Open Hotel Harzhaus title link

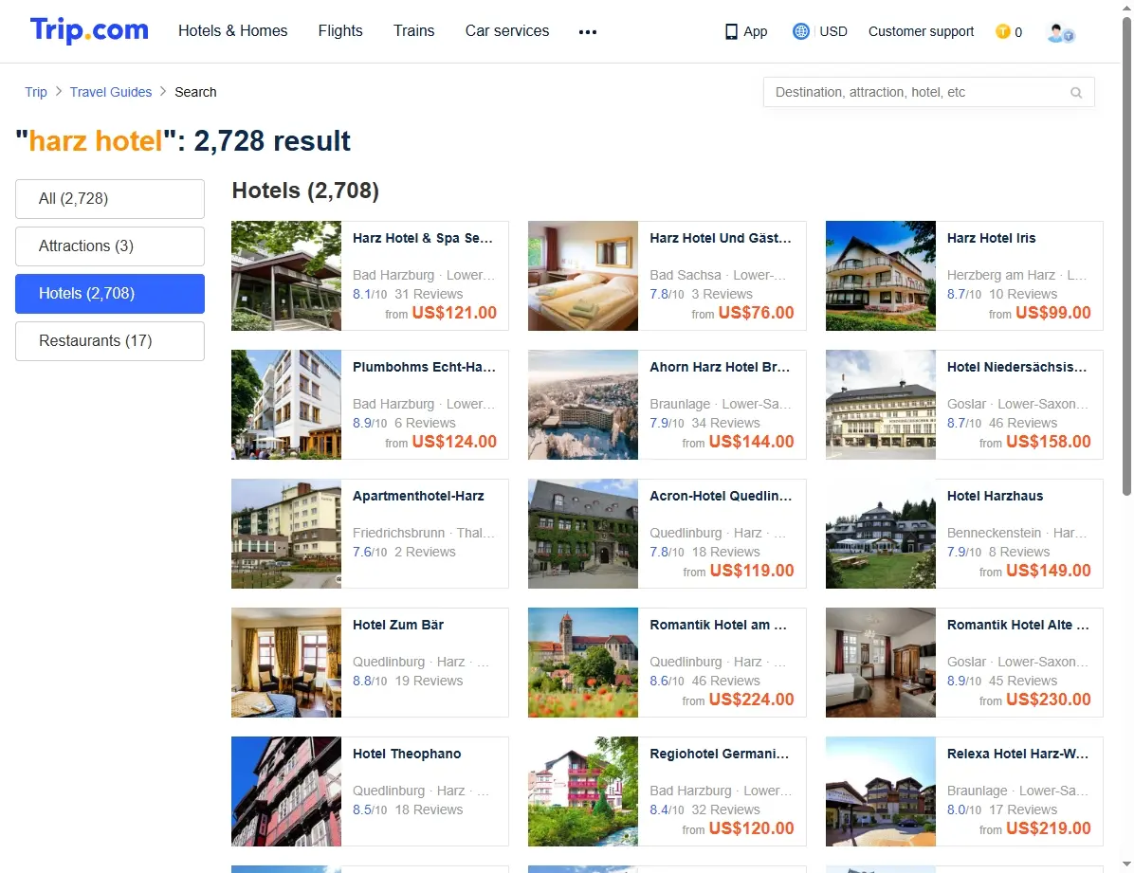pyautogui.click(x=996, y=496)
